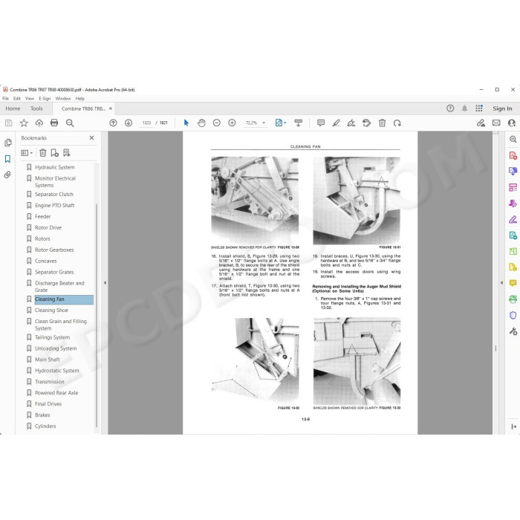Viewport: 520px width, 520px height.
Task: Zoom in with the plus icon
Action: click(232, 123)
